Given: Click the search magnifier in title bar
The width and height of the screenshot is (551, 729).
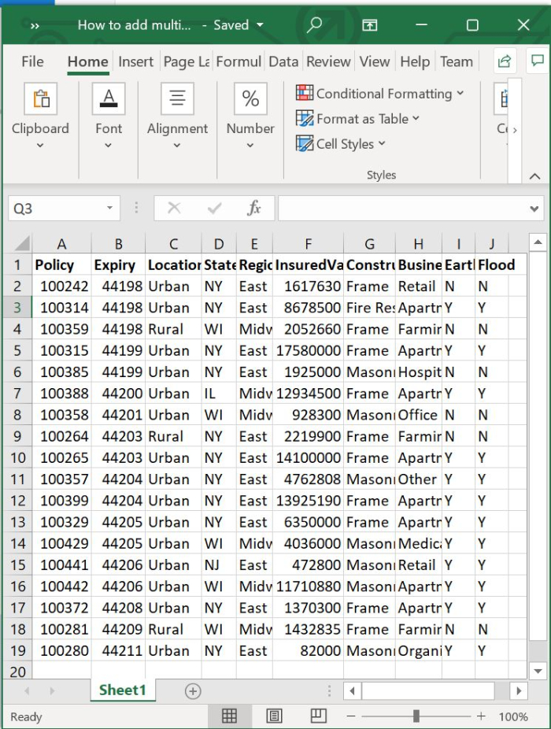Looking at the screenshot, I should (314, 24).
